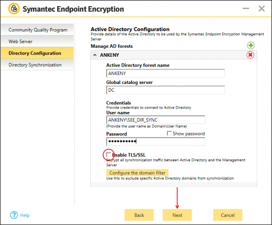Viewport: 272px width, 225px height.
Task: Close the Symantec Endpoint Encryption window
Action: click(x=262, y=9)
